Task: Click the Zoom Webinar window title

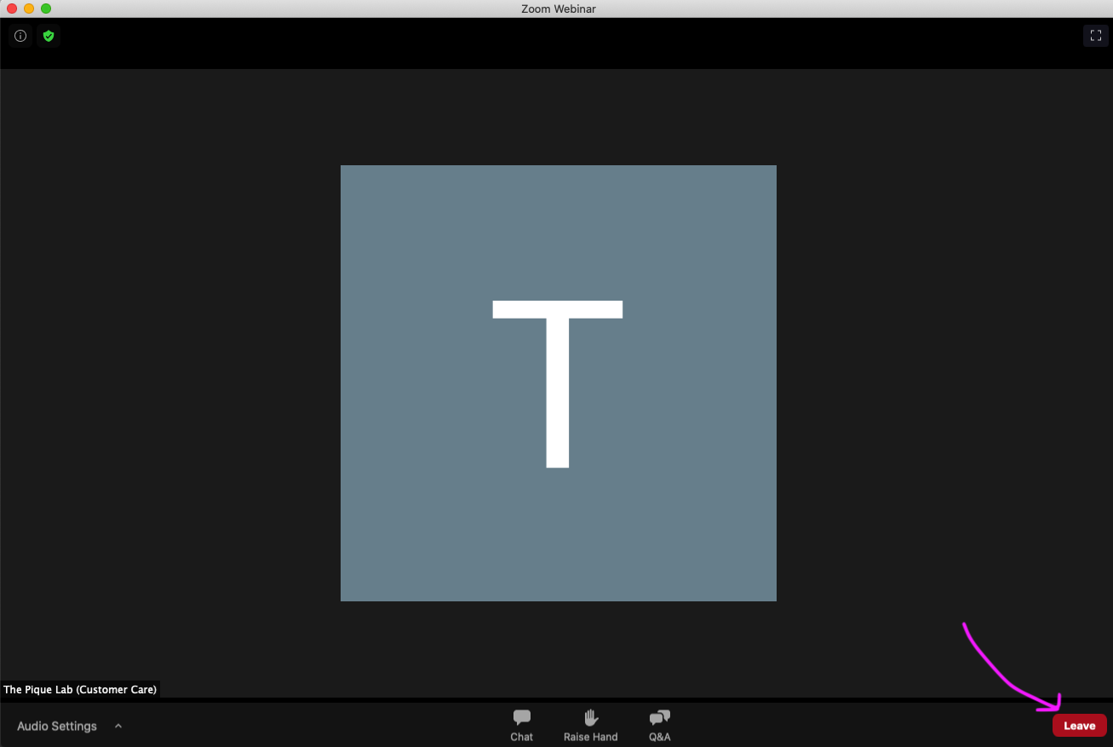Action: point(558,9)
